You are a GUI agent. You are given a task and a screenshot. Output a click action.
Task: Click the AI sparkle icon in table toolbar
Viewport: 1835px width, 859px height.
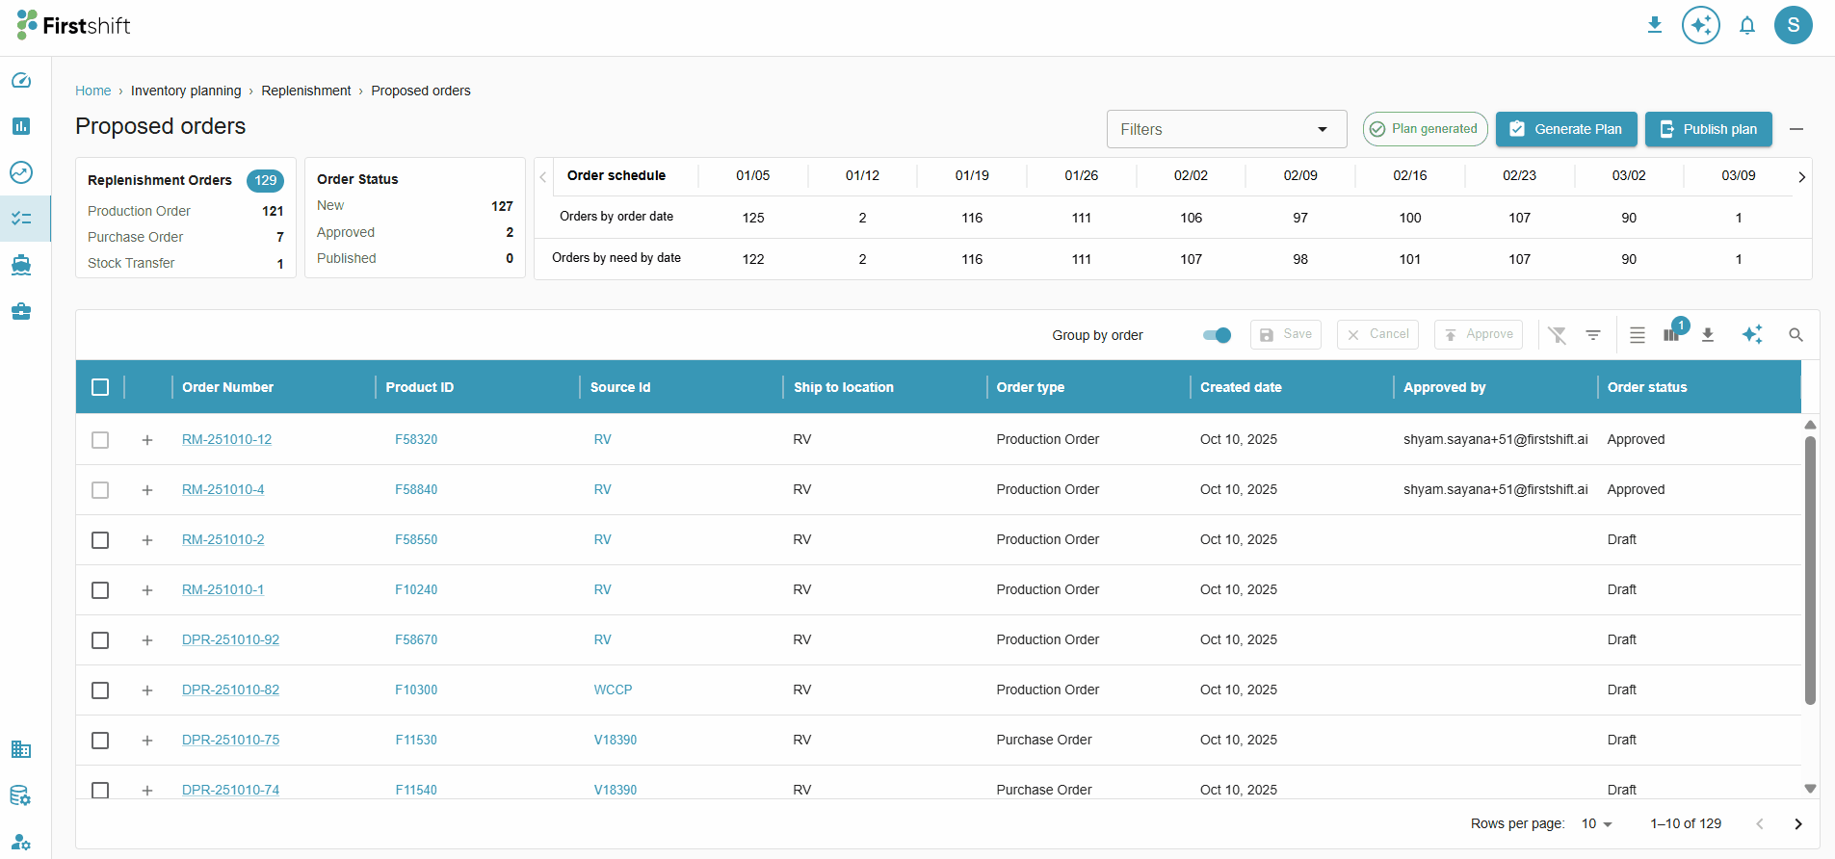pyautogui.click(x=1752, y=334)
